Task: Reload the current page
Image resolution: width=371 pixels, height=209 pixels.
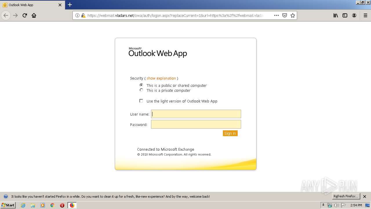Action: [x=25, y=15]
